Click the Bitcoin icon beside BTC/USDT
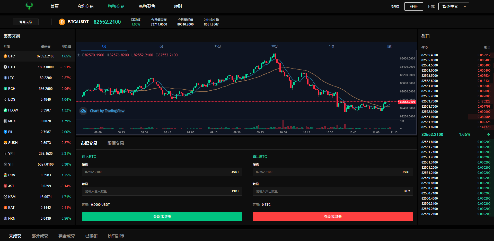494x241 pixels. click(62, 22)
